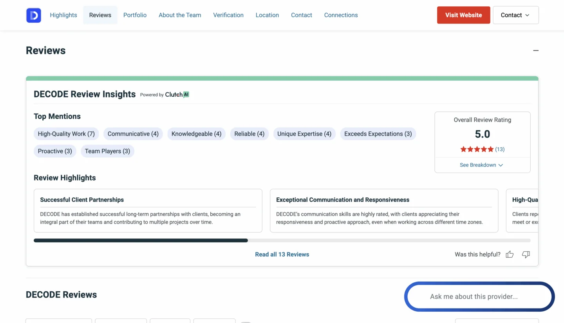Click the Review Highlights heading
Screen dimensions: 564x323
click(x=65, y=178)
